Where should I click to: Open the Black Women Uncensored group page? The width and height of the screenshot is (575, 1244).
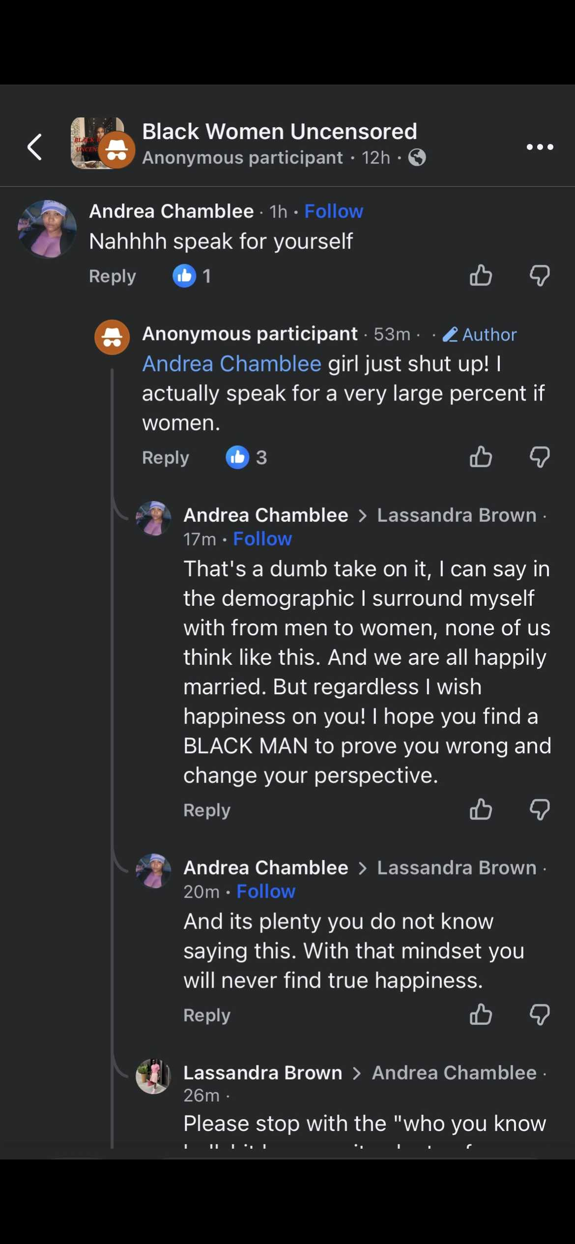(279, 132)
